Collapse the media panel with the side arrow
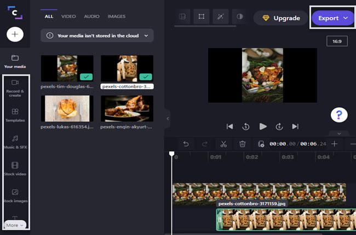 point(168,119)
